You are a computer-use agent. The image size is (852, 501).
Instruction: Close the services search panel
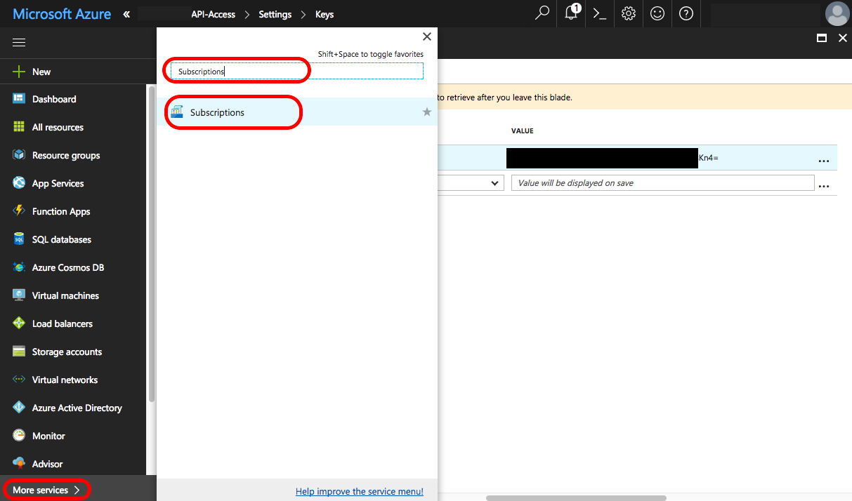coord(426,36)
